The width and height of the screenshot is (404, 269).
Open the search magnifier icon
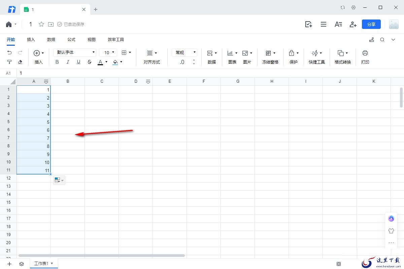382,40
